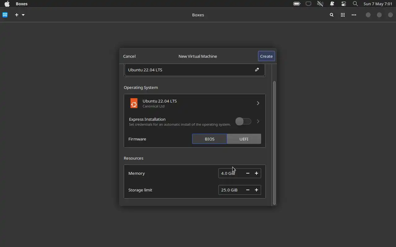Click the dialog vertical scrollbar

coord(274,143)
